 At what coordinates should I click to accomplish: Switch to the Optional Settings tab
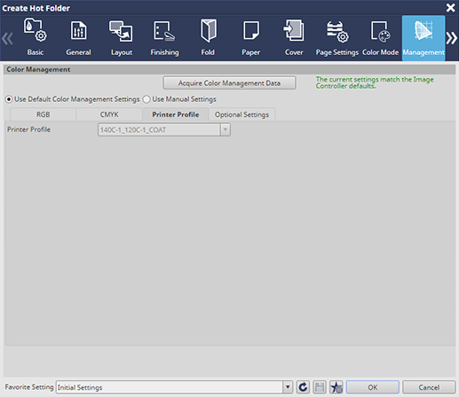[242, 114]
